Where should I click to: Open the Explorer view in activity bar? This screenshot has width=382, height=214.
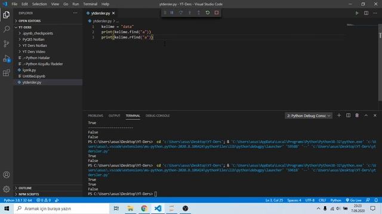coord(7,15)
